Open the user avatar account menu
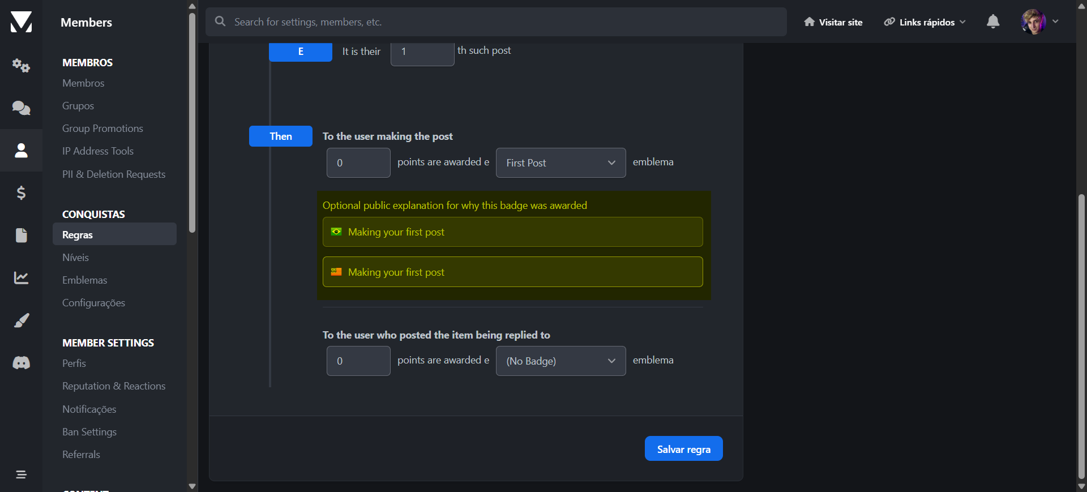This screenshot has width=1087, height=492. pyautogui.click(x=1039, y=22)
